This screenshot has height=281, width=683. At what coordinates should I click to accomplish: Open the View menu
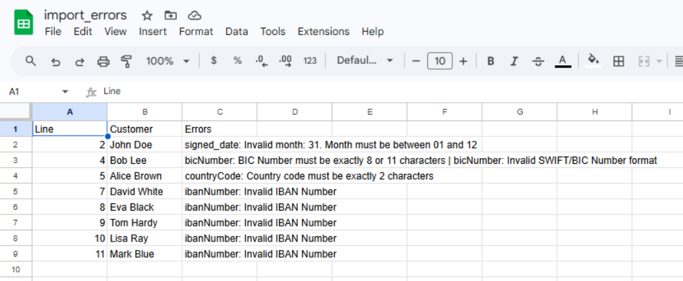115,32
